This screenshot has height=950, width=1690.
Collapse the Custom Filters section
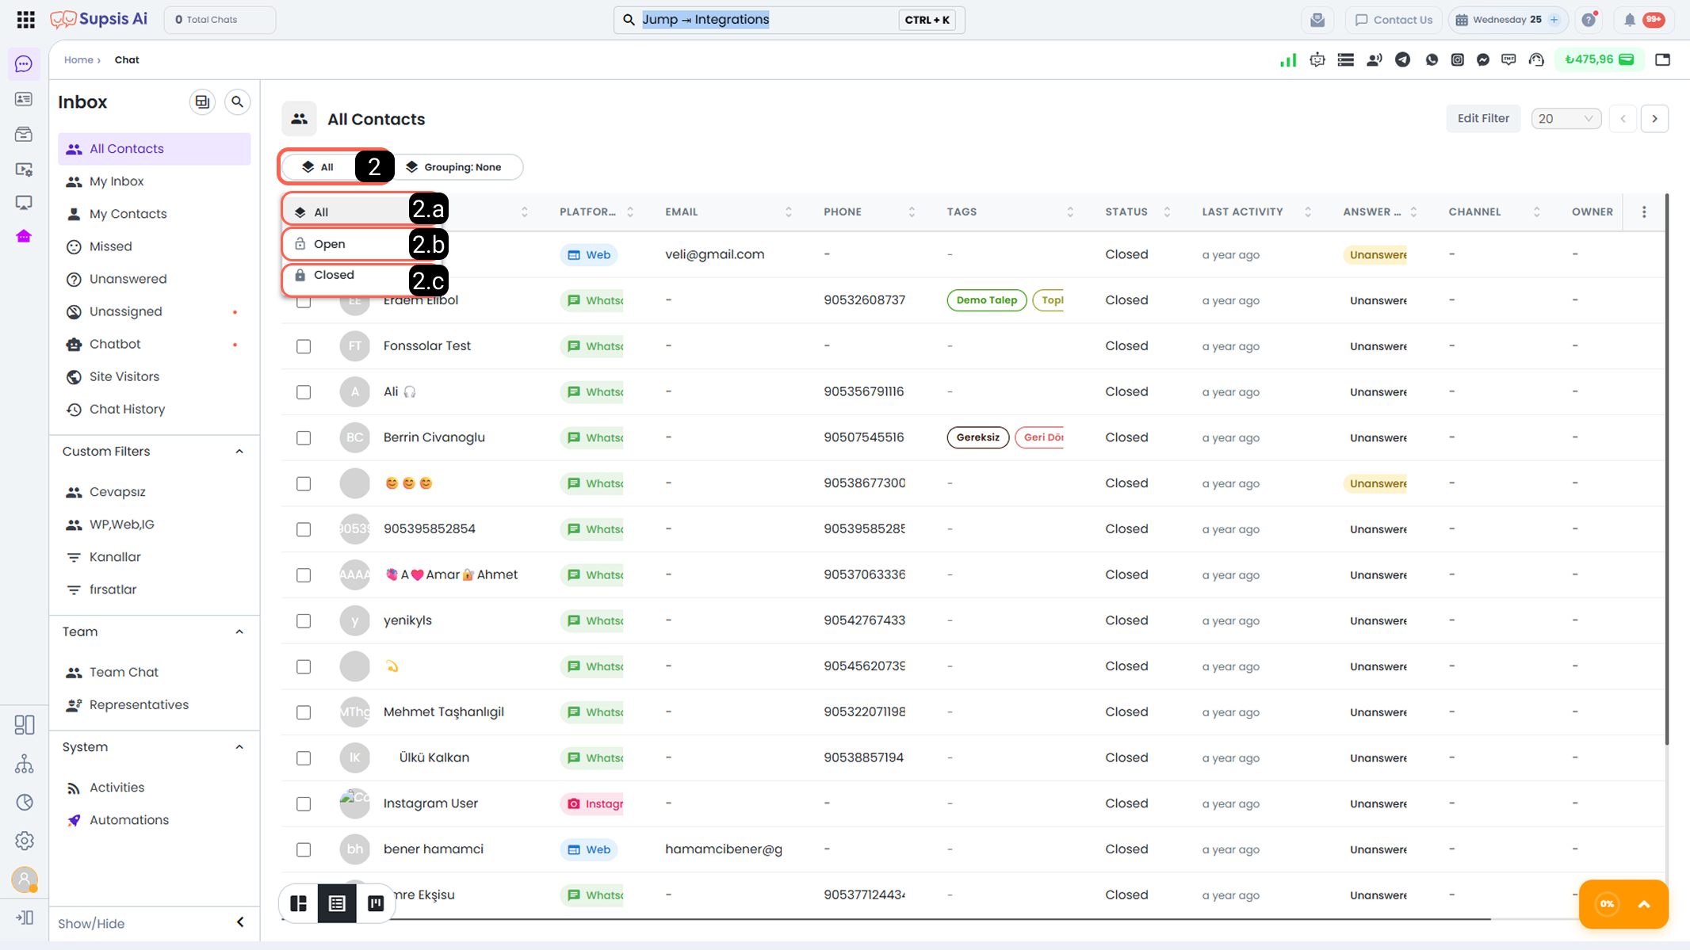click(239, 452)
